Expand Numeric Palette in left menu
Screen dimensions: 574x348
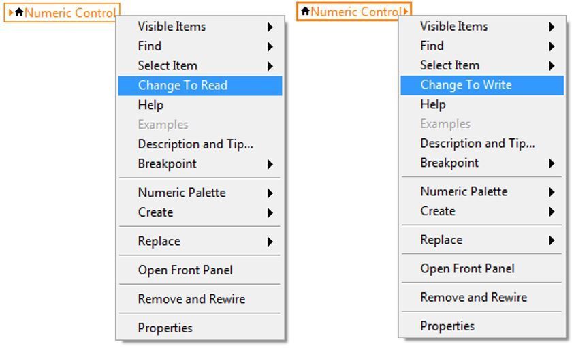[x=200, y=193]
